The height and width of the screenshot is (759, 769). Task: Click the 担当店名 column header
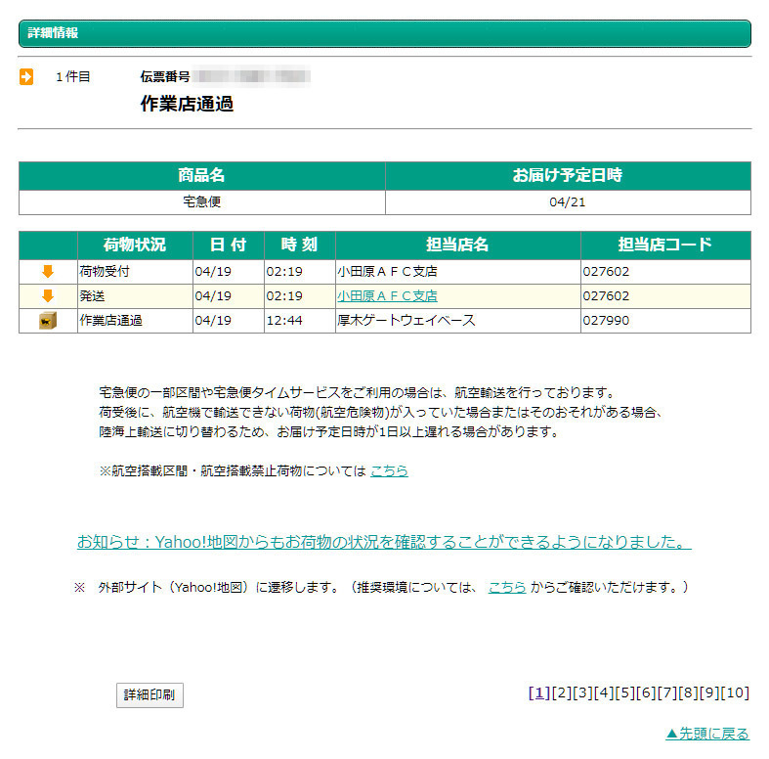point(457,245)
